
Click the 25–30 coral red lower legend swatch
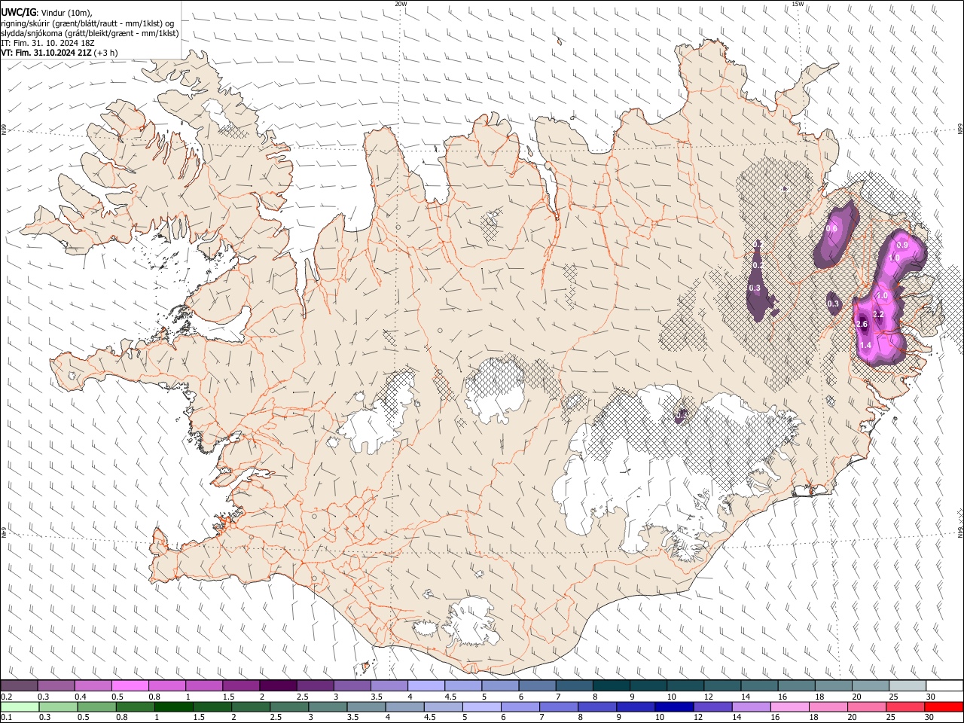[x=905, y=706]
